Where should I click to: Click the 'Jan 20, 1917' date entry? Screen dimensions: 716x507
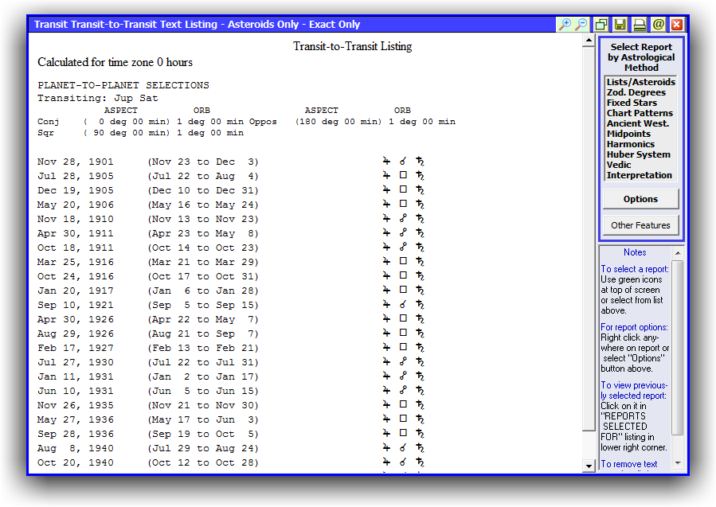76,291
